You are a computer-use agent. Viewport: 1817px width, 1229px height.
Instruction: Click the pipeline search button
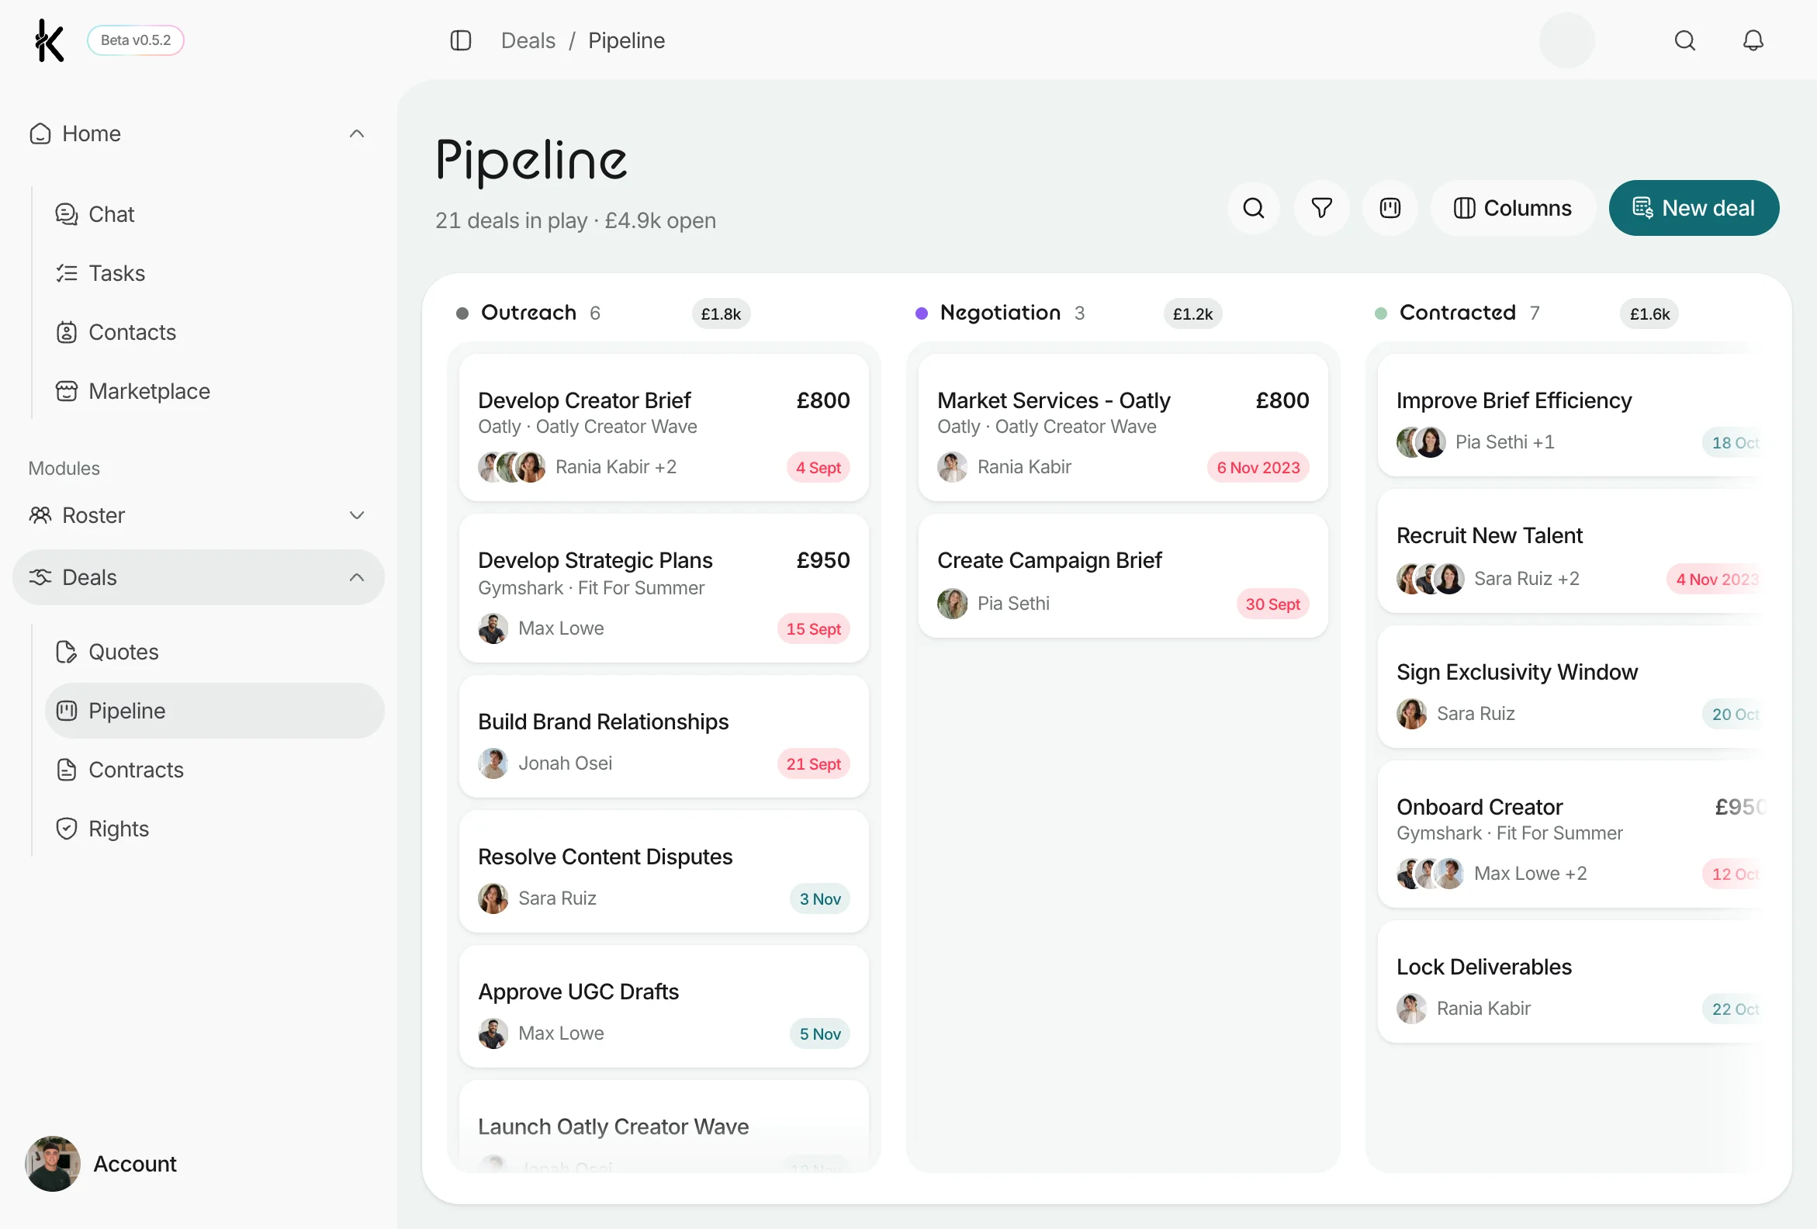point(1253,208)
